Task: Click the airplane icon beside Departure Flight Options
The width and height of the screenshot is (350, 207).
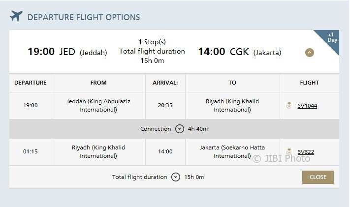Action: 16,16
